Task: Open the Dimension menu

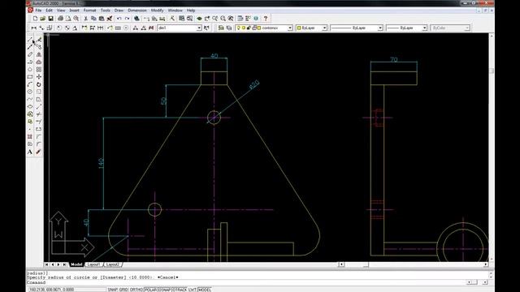Action: pos(137,11)
